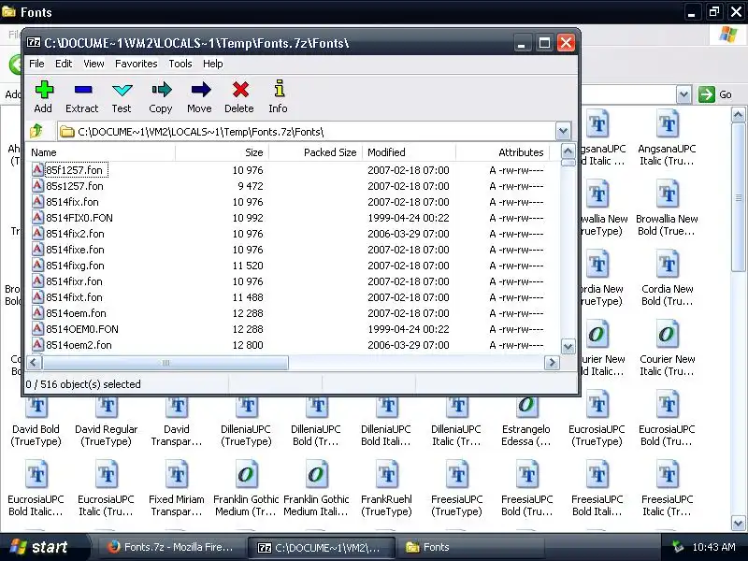
Task: Expand the Fonts window address dropdown
Action: 683,94
